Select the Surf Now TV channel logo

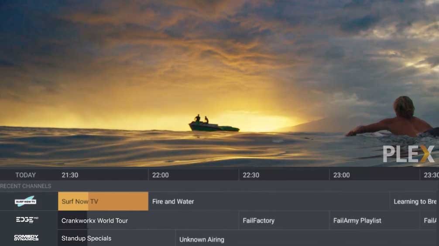[25, 201]
